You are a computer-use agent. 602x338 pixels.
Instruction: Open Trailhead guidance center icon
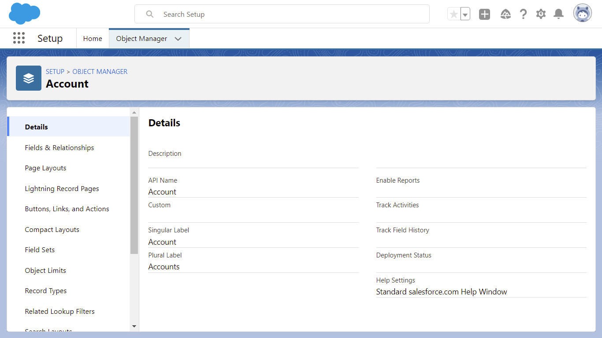point(505,14)
